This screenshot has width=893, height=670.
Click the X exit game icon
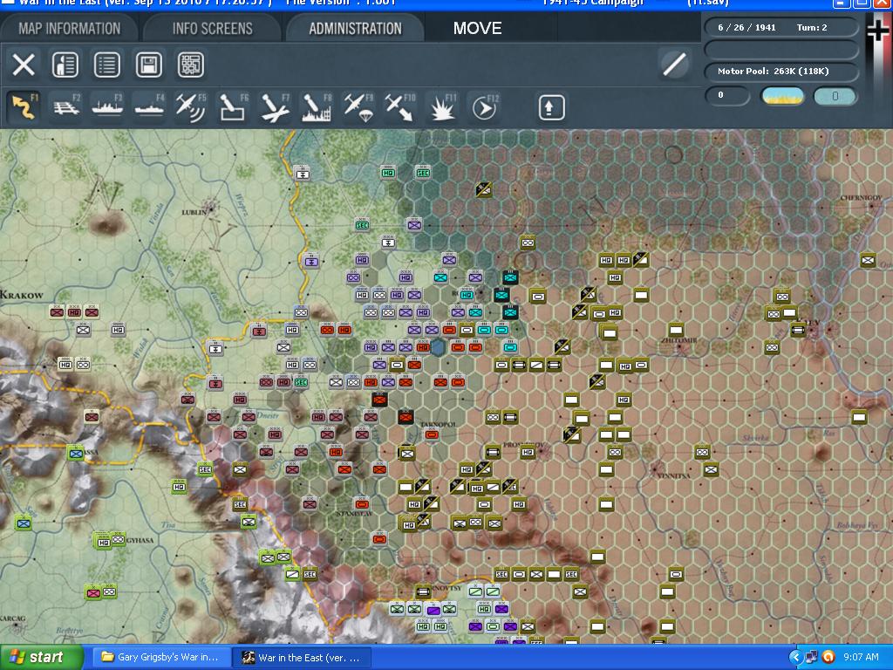point(24,65)
